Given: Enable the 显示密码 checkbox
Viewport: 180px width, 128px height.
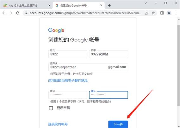Looking at the screenshot, I should [x=51, y=108].
